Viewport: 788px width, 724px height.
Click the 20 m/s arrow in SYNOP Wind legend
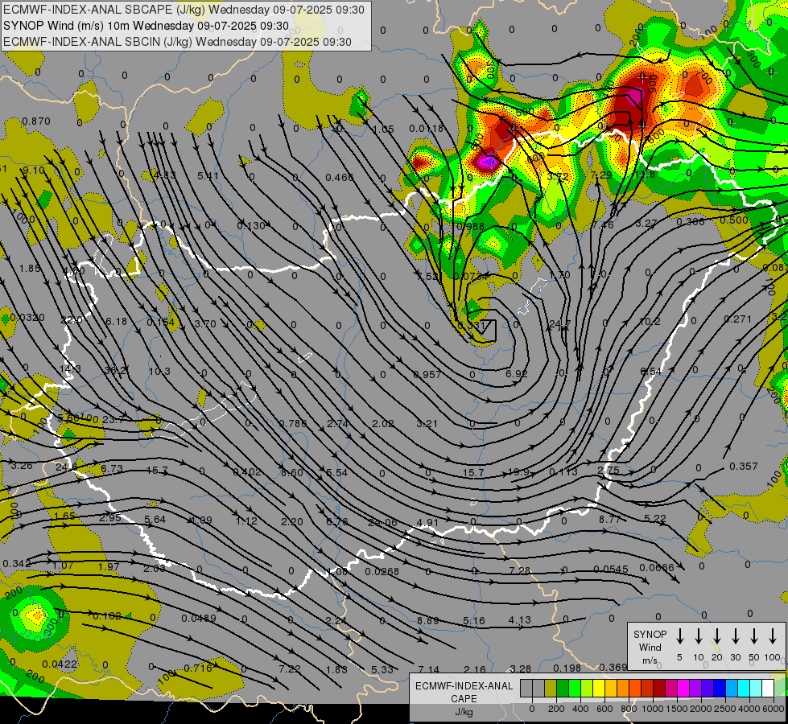(x=716, y=636)
